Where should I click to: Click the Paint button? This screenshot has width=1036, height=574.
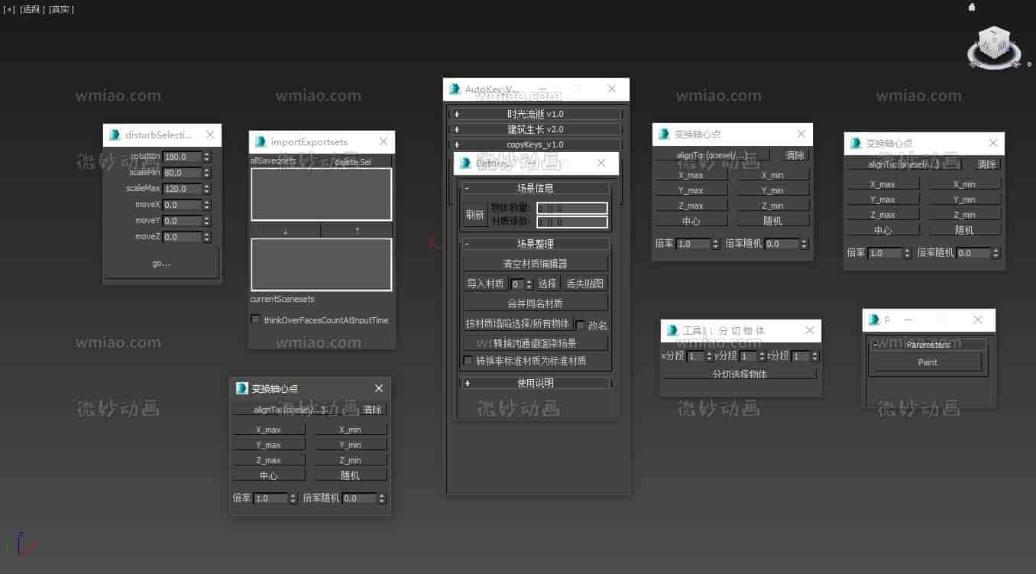(927, 362)
